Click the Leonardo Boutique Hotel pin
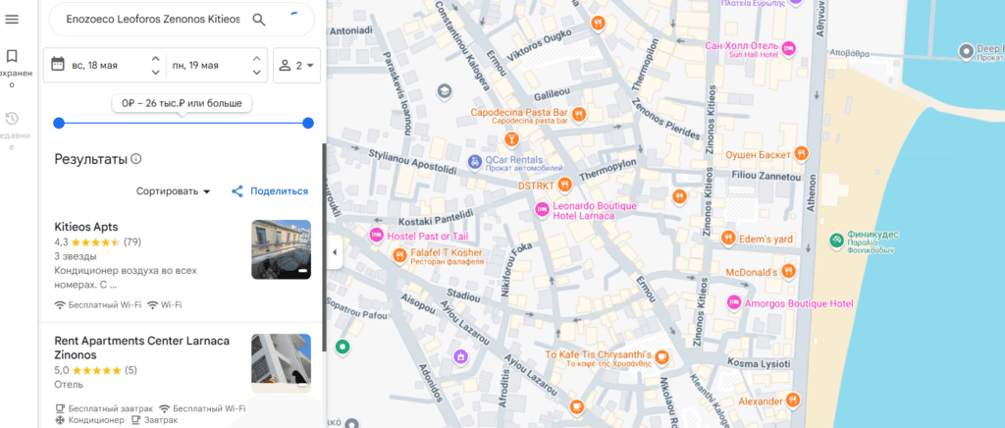This screenshot has width=1005, height=428. click(x=542, y=209)
